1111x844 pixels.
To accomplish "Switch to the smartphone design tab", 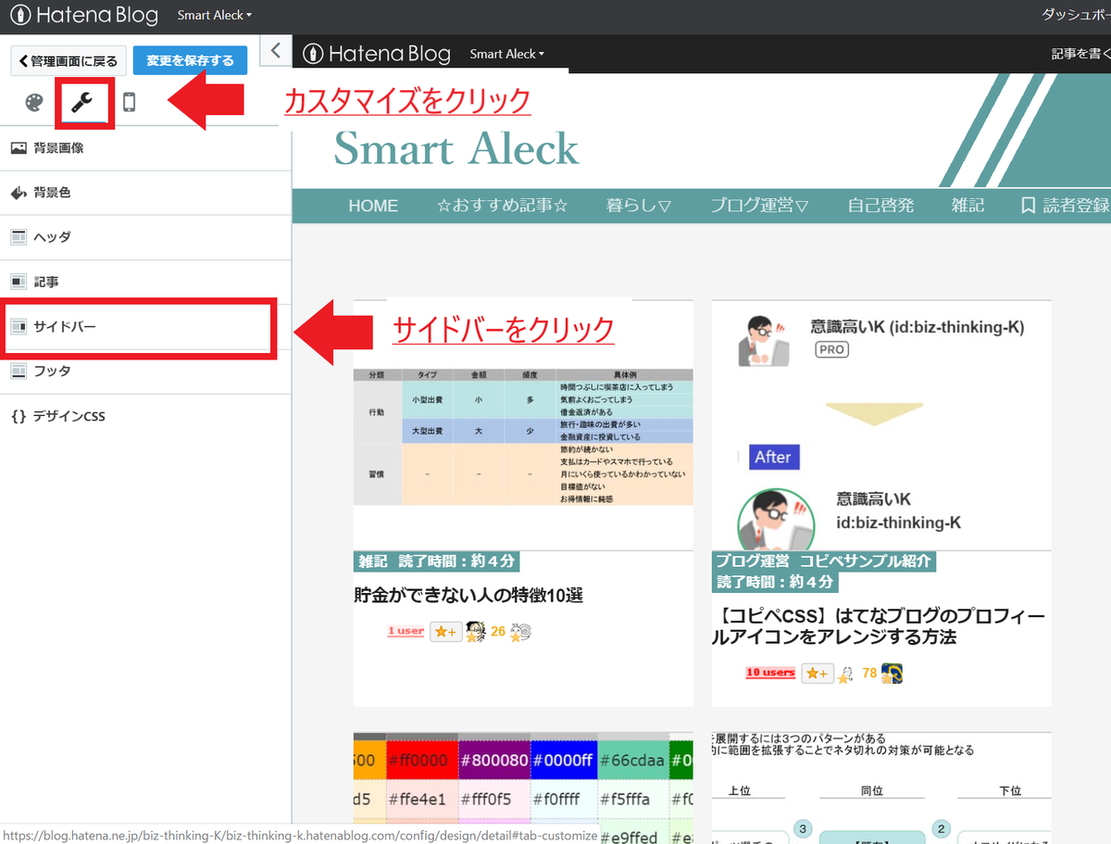I will (130, 102).
